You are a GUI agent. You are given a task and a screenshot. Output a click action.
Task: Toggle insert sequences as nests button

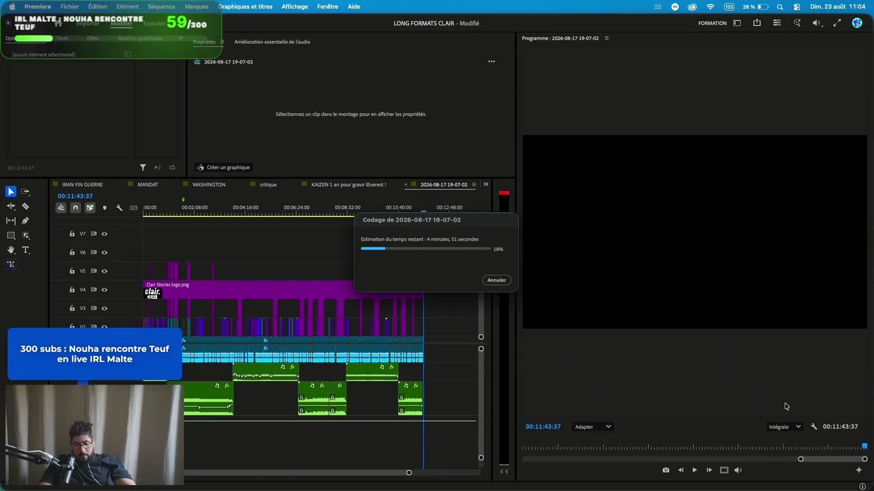[61, 207]
